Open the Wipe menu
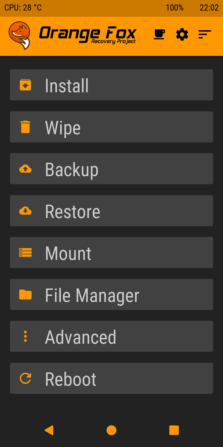223x447 pixels. [111, 127]
